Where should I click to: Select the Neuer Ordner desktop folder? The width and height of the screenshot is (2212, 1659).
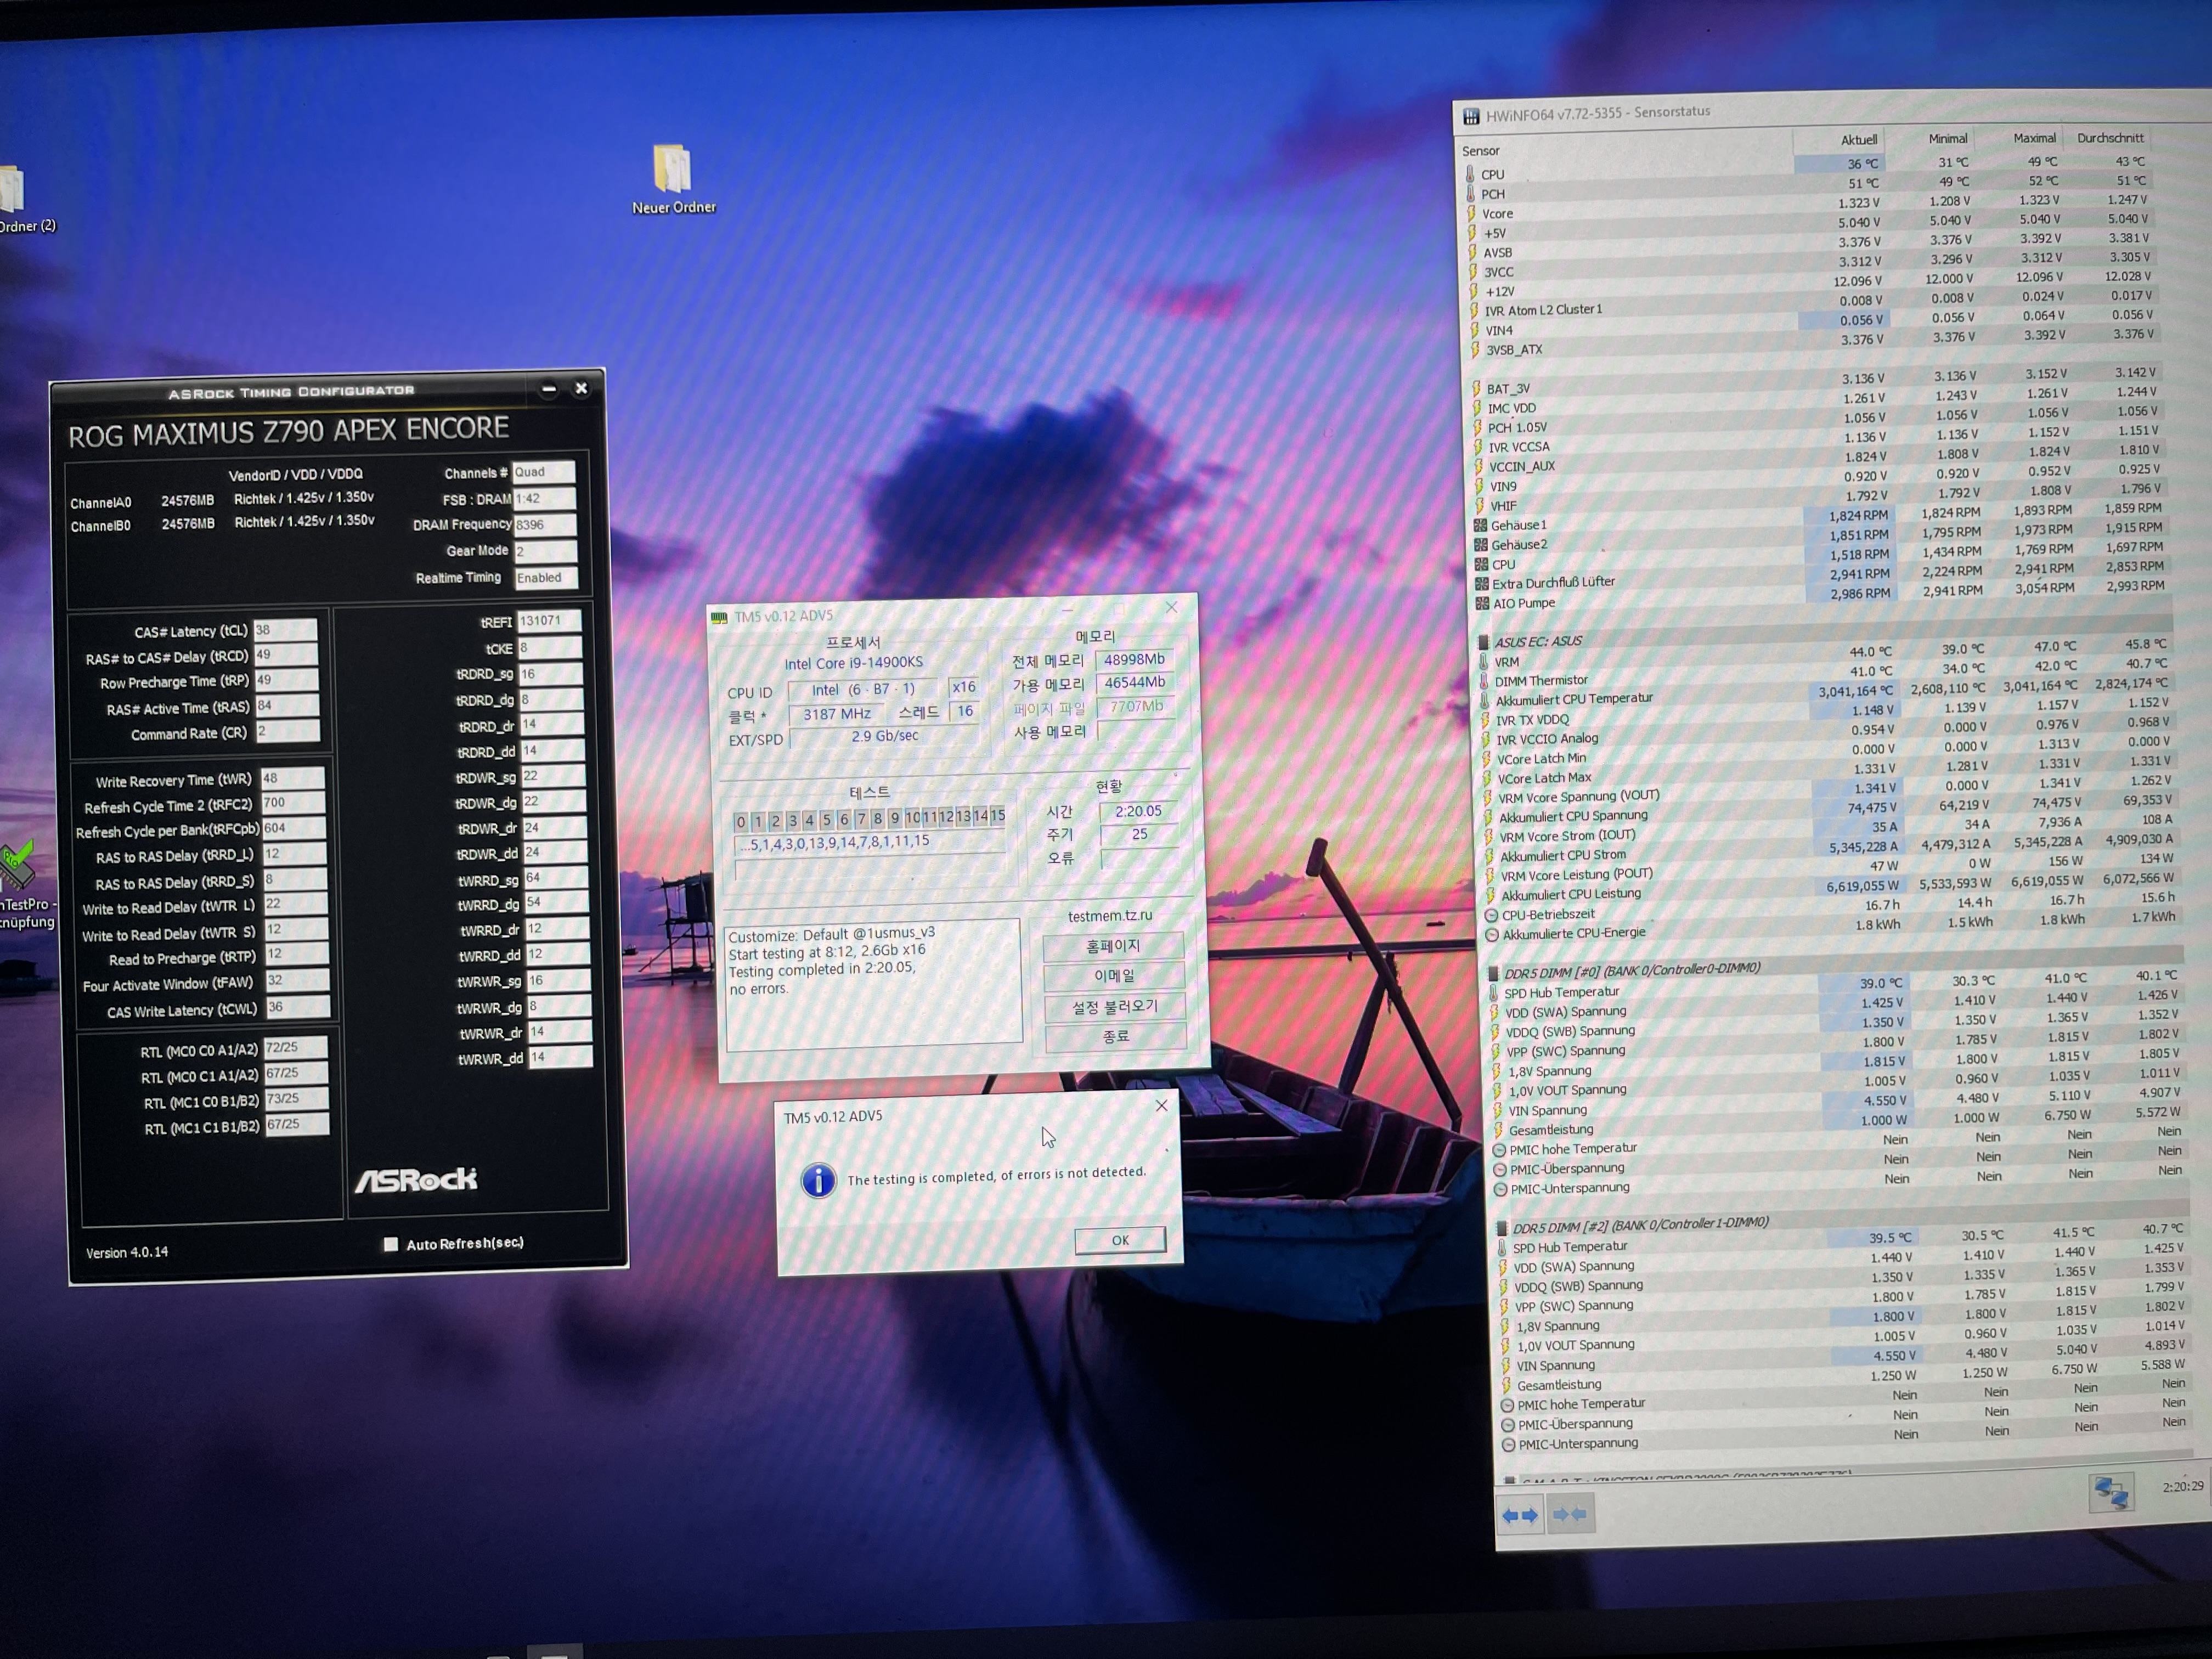pyautogui.click(x=672, y=169)
